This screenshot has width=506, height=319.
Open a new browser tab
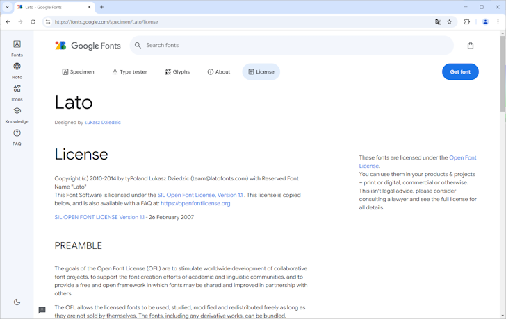[101, 7]
